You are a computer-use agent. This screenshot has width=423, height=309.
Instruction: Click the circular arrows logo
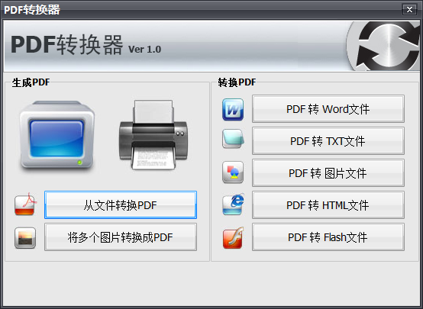click(x=383, y=46)
